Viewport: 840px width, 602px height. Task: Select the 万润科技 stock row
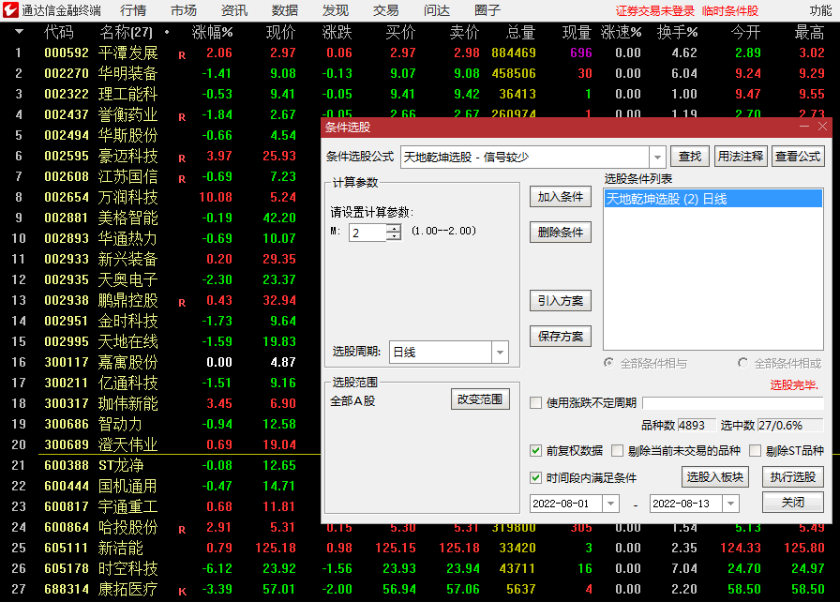click(160, 197)
